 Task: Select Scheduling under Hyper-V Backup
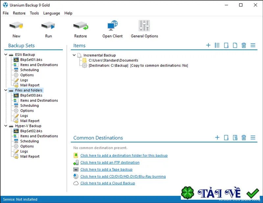click(x=30, y=141)
